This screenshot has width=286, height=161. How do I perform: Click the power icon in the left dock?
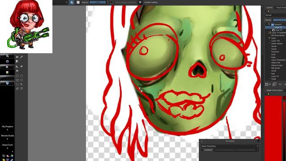(x=7, y=61)
